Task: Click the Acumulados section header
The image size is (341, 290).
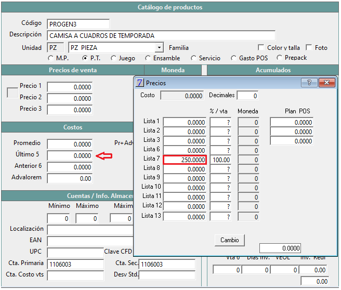Action: 273,70
